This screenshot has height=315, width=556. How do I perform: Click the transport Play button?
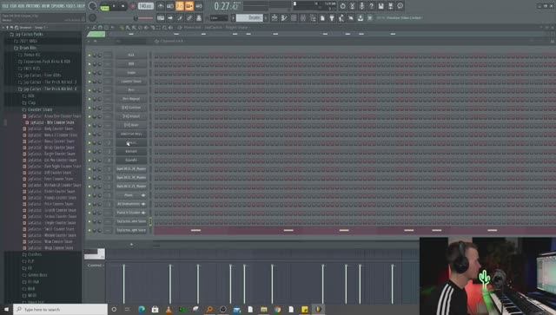tap(114, 6)
